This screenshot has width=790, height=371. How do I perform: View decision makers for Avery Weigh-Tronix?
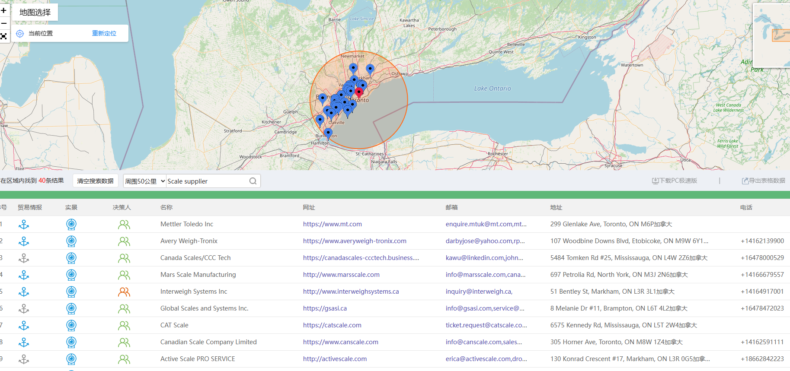click(x=124, y=241)
